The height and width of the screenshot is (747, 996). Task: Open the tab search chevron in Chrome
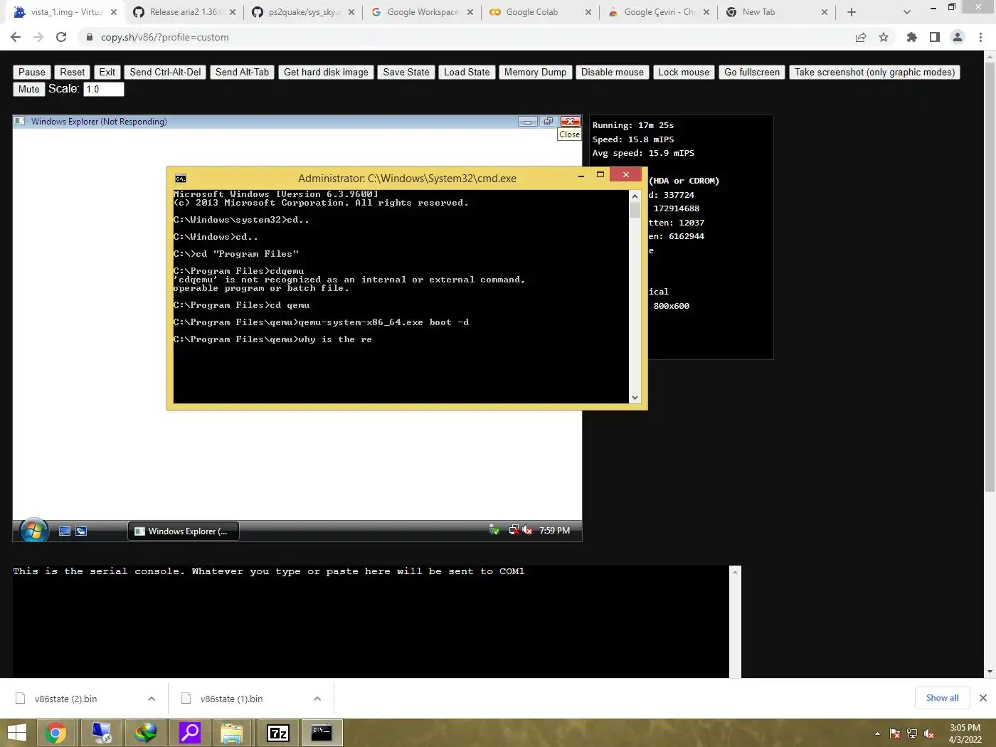point(906,12)
